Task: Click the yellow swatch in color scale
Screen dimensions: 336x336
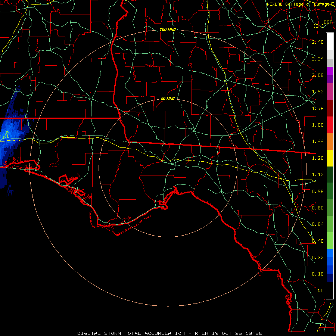Action: click(330, 158)
